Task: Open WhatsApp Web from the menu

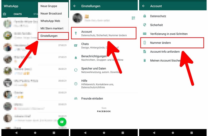Action: click(53, 21)
